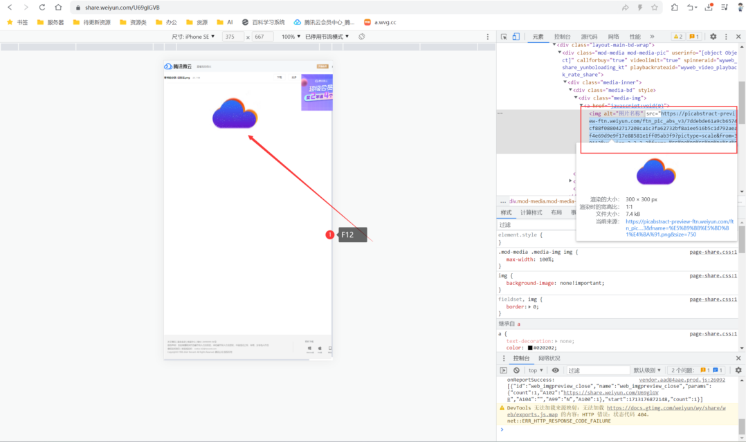Open the user profile avatar
This screenshot has height=442, width=746.
(x=740, y=7)
